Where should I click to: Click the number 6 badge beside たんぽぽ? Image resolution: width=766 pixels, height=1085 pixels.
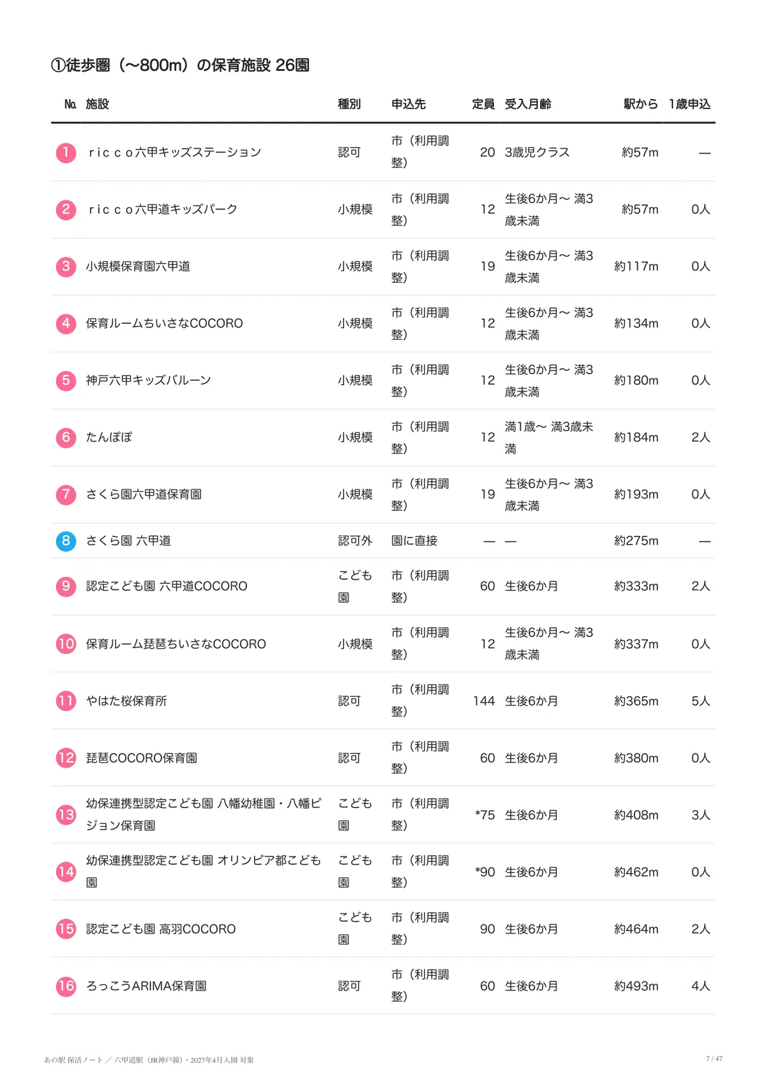66,437
